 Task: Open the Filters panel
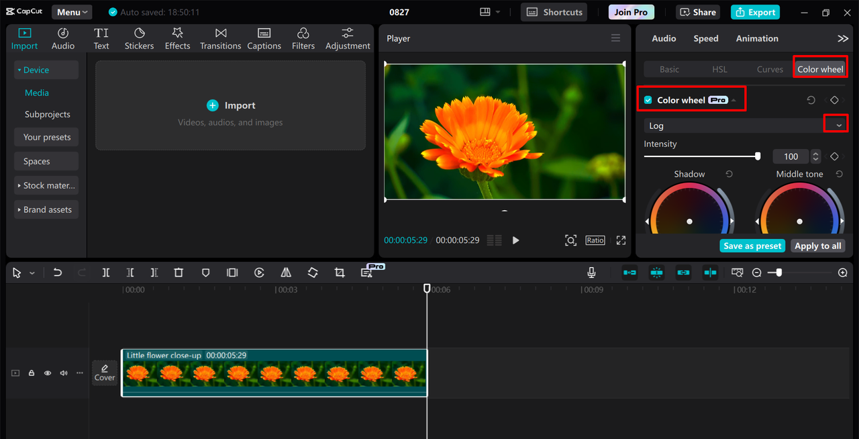tap(303, 39)
